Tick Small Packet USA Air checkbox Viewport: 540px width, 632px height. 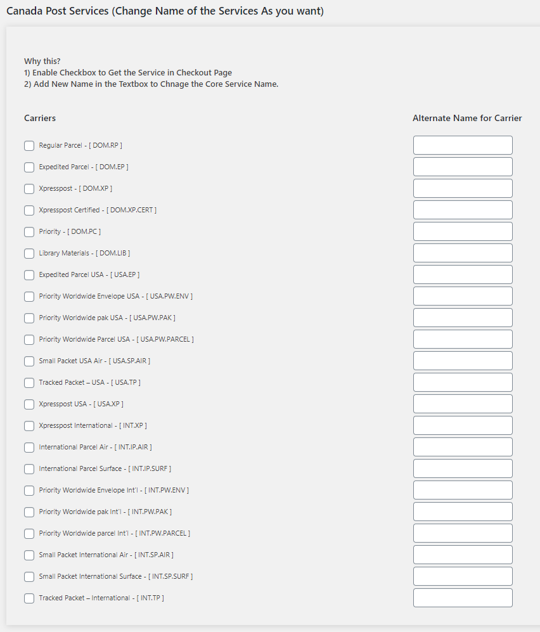pyautogui.click(x=29, y=361)
